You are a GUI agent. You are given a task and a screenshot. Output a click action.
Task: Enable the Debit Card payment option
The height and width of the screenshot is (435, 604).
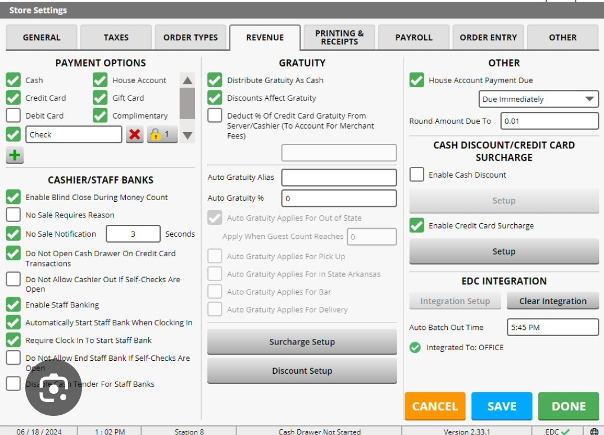click(13, 115)
